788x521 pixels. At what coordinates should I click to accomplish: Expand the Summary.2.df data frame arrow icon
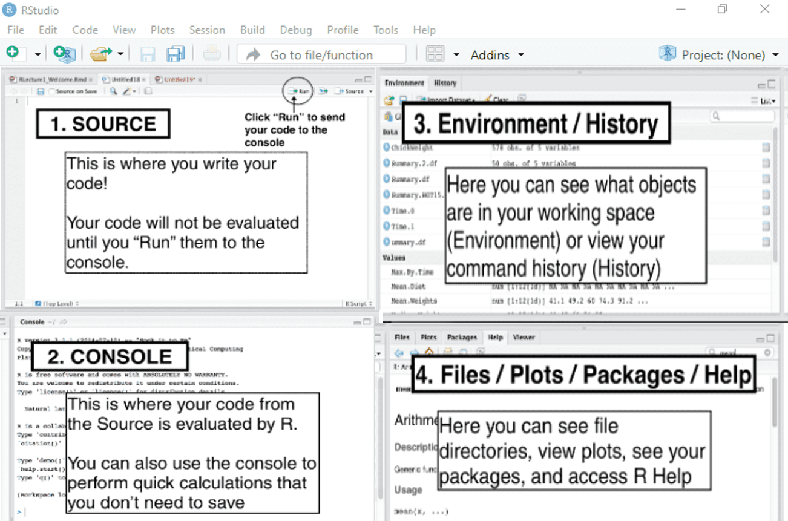click(387, 163)
